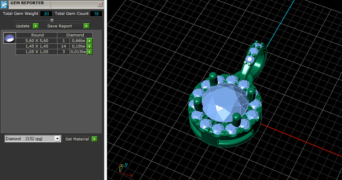Click the Gem Reporter panel icon
Screen dimensions: 342x180
pyautogui.click(x=4, y=4)
